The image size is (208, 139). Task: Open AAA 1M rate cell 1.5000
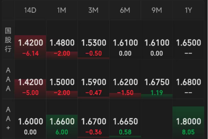pyautogui.click(x=62, y=82)
